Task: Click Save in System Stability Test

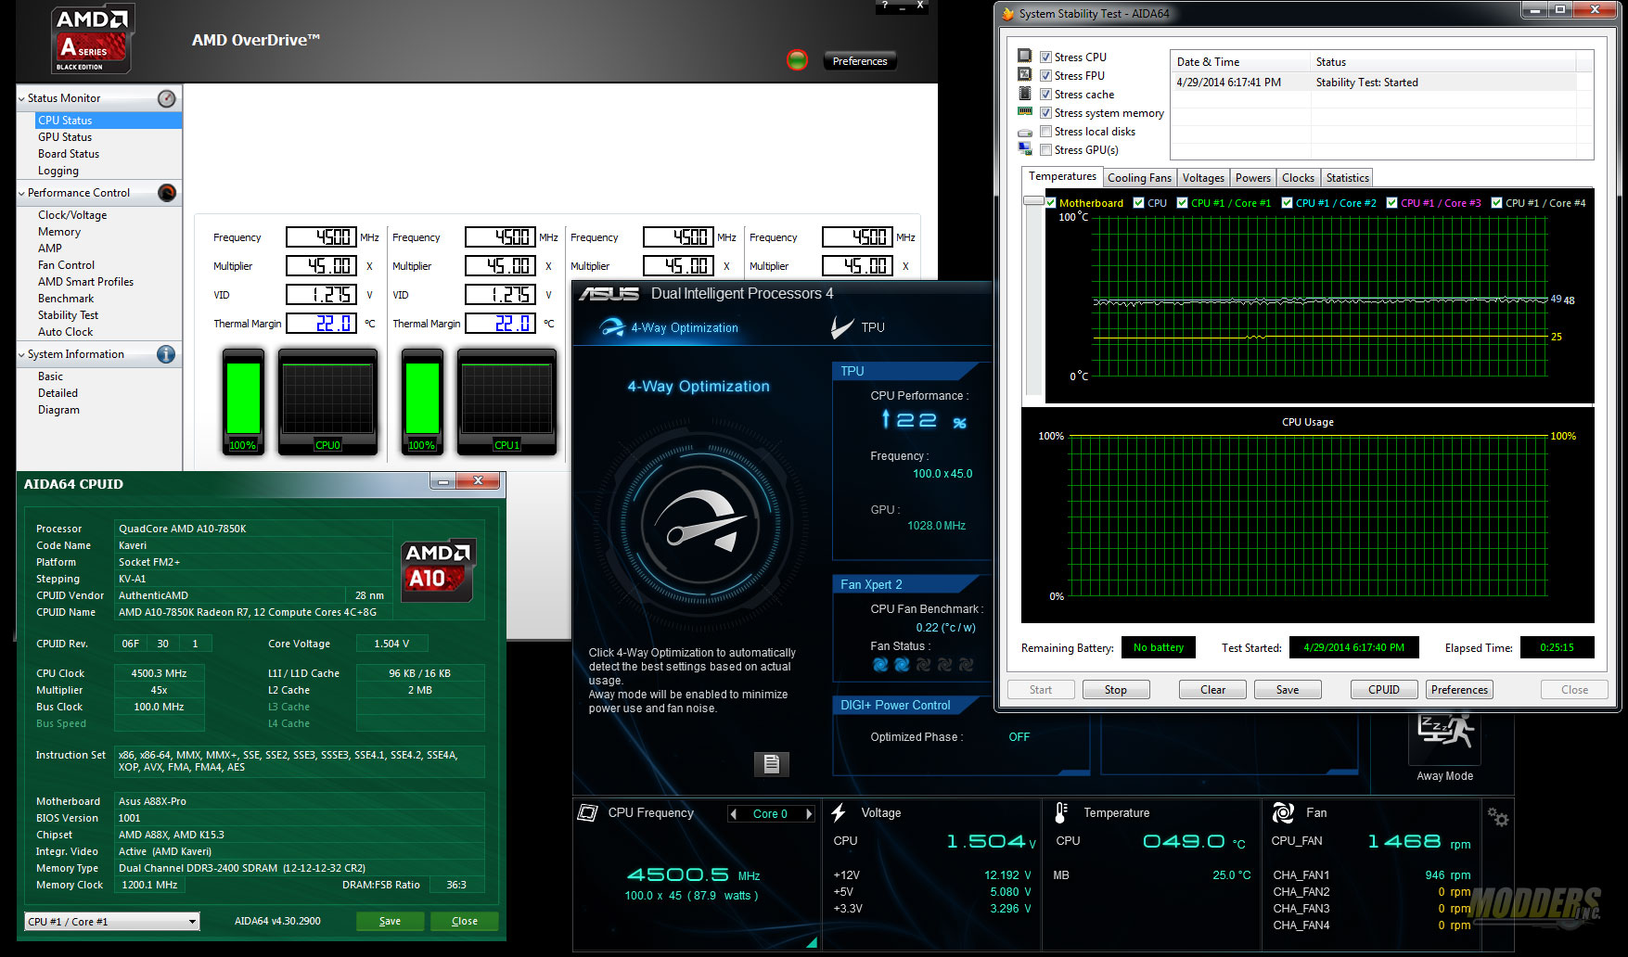Action: click(1288, 690)
